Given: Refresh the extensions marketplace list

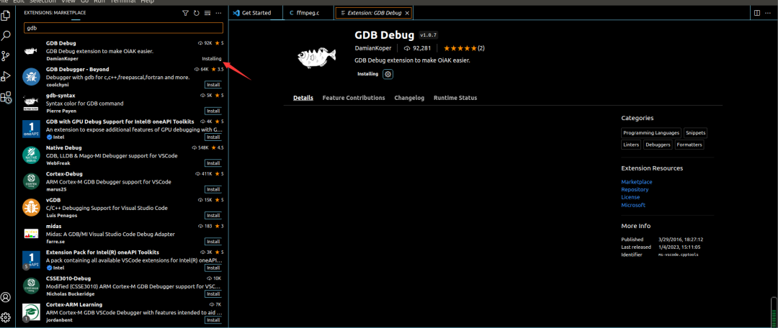Looking at the screenshot, I should tap(196, 13).
